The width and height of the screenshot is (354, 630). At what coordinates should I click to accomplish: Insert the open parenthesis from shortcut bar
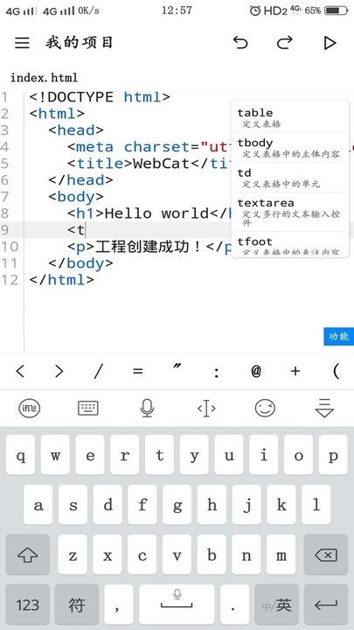click(x=337, y=372)
